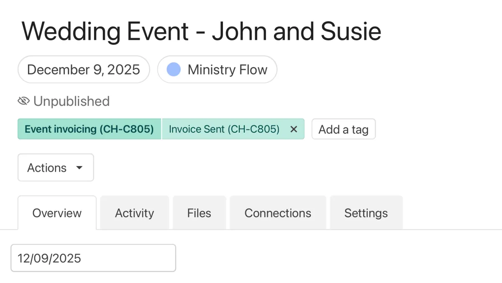
Task: Show the Connections tab
Action: point(278,213)
